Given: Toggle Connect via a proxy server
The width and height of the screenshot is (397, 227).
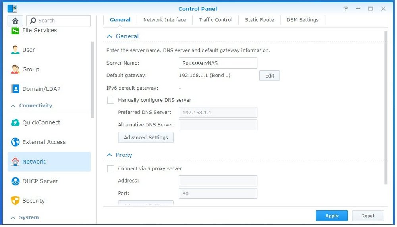Looking at the screenshot, I should 111,169.
